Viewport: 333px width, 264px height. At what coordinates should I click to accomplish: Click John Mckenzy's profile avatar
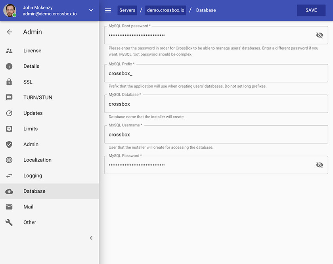point(10,10)
